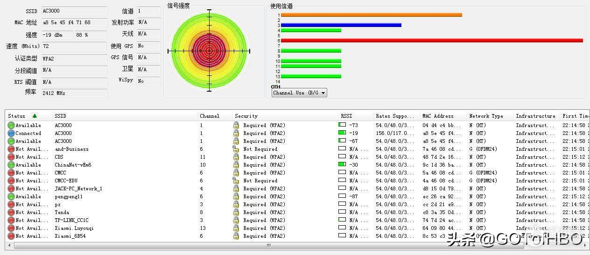Sort the list by Status column header
Viewport: 590px width, 255px height.
(17, 116)
